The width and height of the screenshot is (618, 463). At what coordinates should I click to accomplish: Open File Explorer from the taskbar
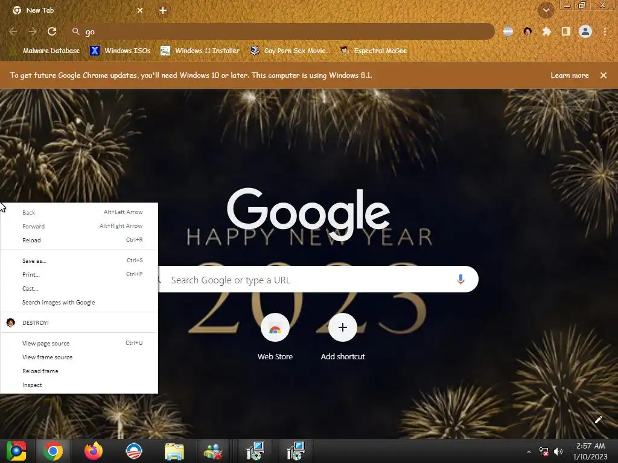click(174, 451)
